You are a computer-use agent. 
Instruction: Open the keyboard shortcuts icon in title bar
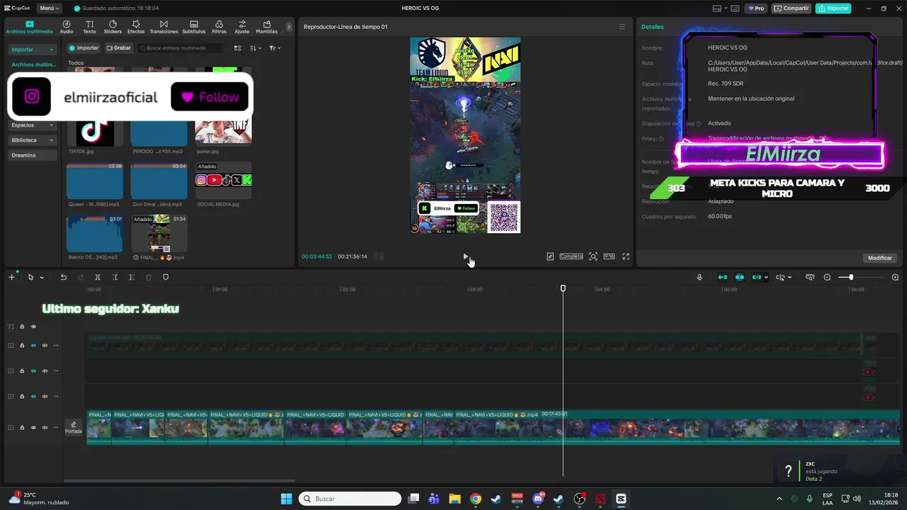point(735,8)
